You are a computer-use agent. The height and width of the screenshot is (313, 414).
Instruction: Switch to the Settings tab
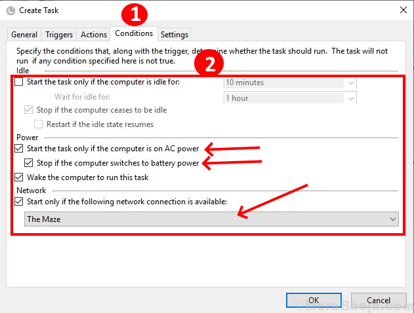click(174, 35)
